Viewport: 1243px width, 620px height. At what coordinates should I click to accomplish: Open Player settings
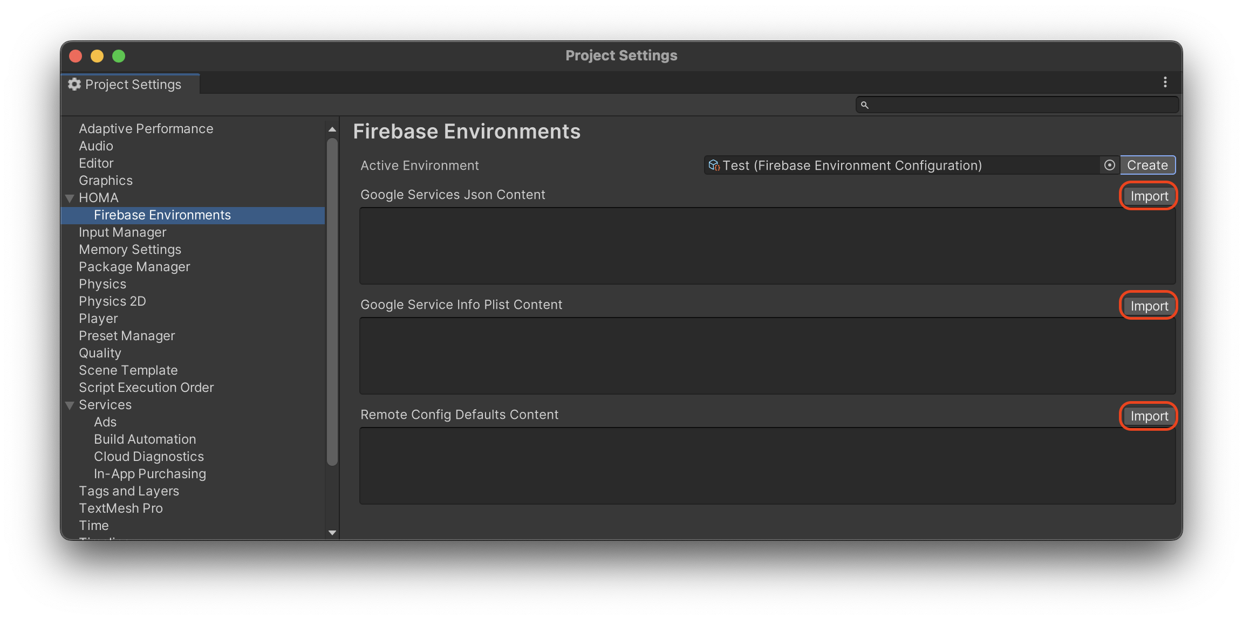[98, 318]
